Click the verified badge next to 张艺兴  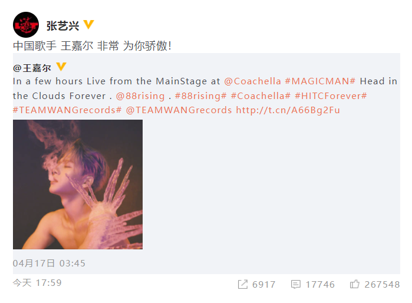pyautogui.click(x=88, y=24)
